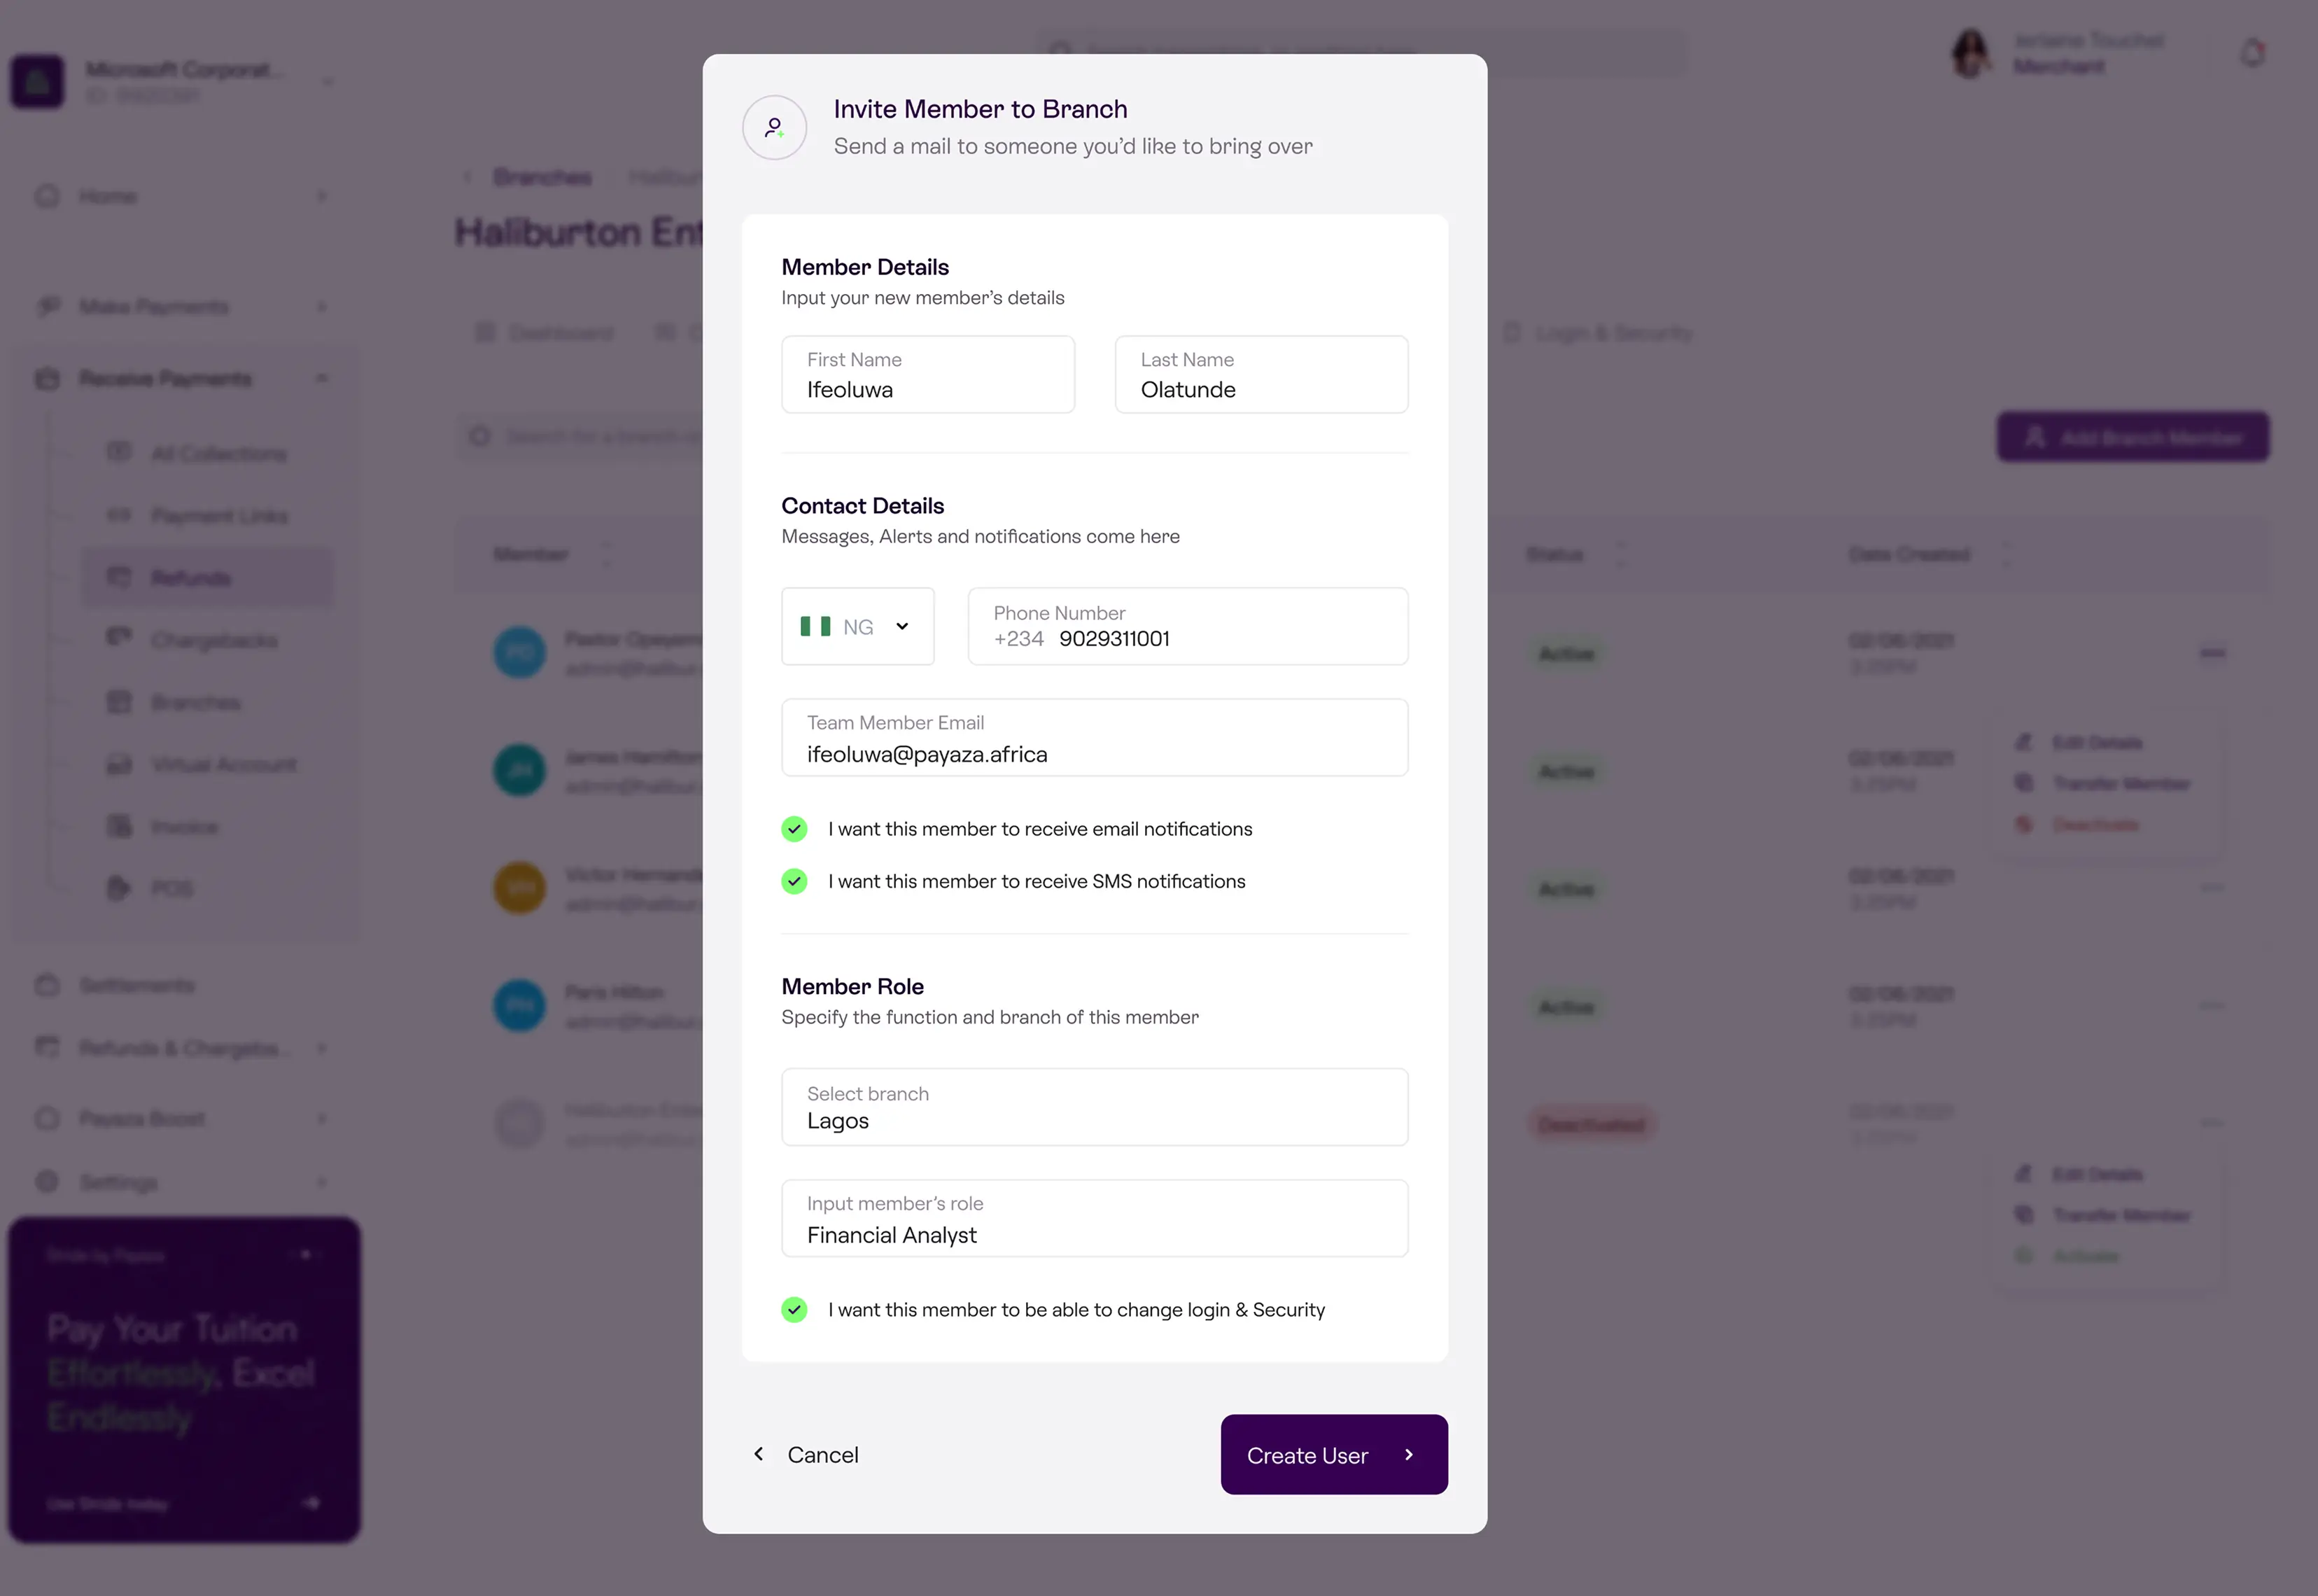Image resolution: width=2318 pixels, height=1596 pixels.
Task: Expand the Payaza Boost sidebar chevron
Action: pyautogui.click(x=322, y=1118)
